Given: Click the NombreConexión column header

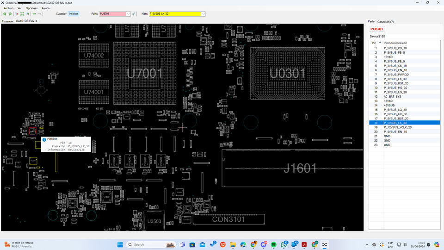Looking at the screenshot, I should [395, 43].
